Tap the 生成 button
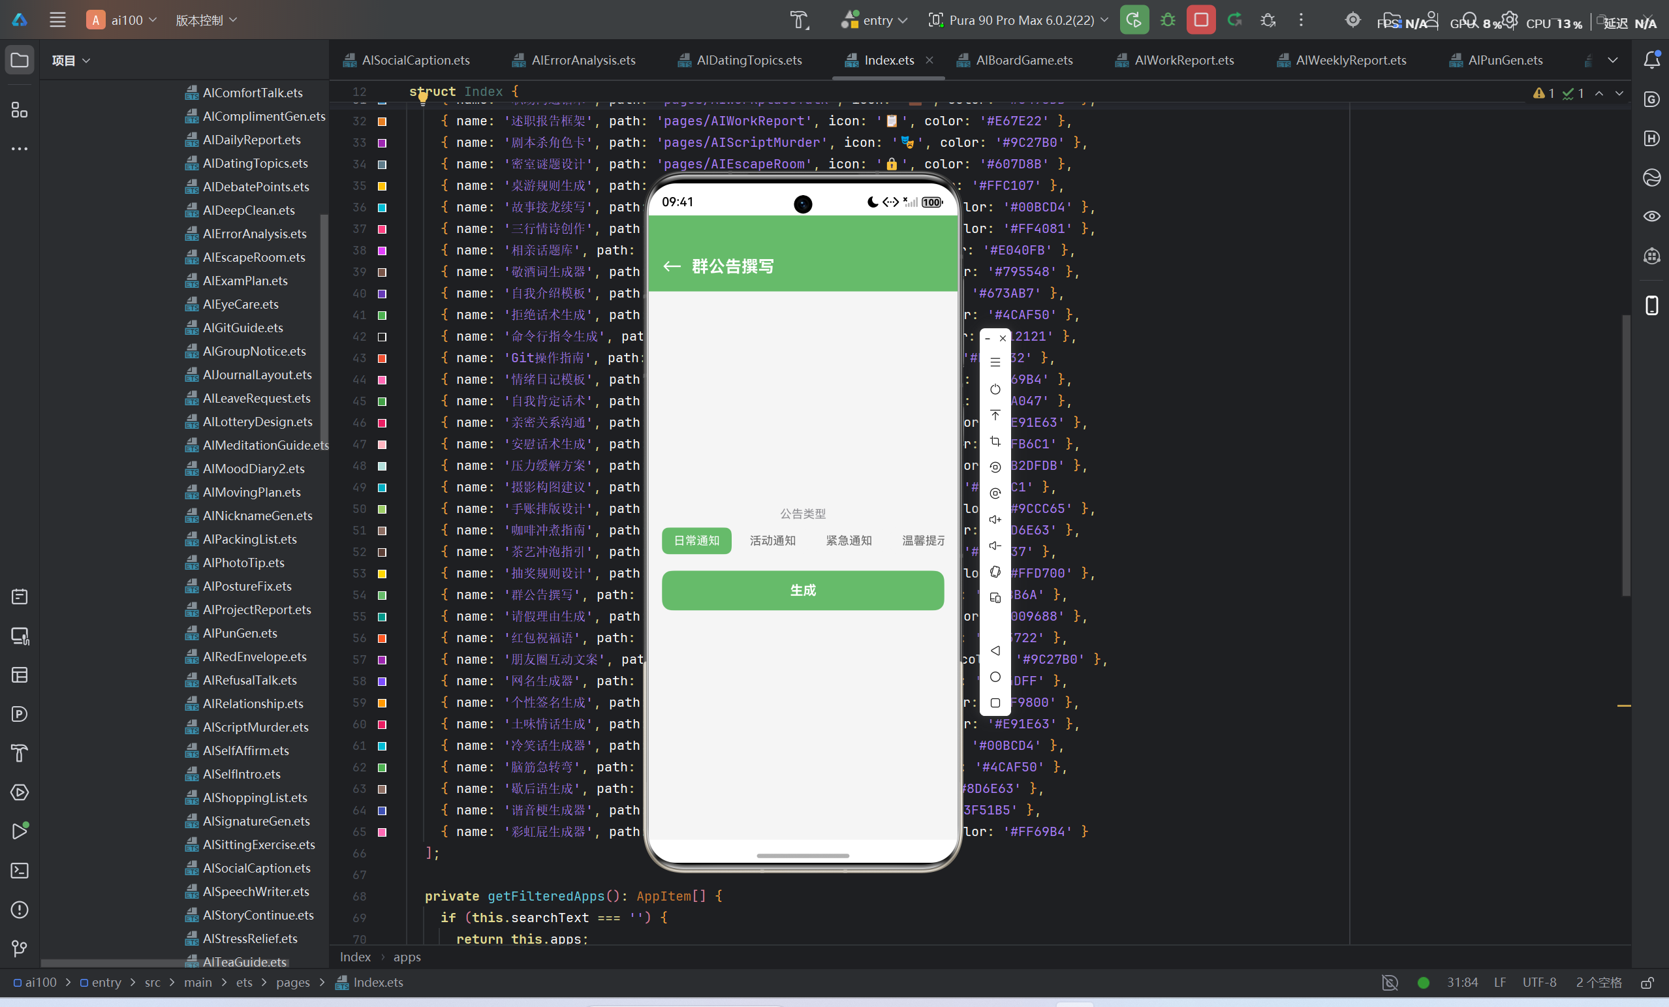The width and height of the screenshot is (1669, 1007). [803, 590]
